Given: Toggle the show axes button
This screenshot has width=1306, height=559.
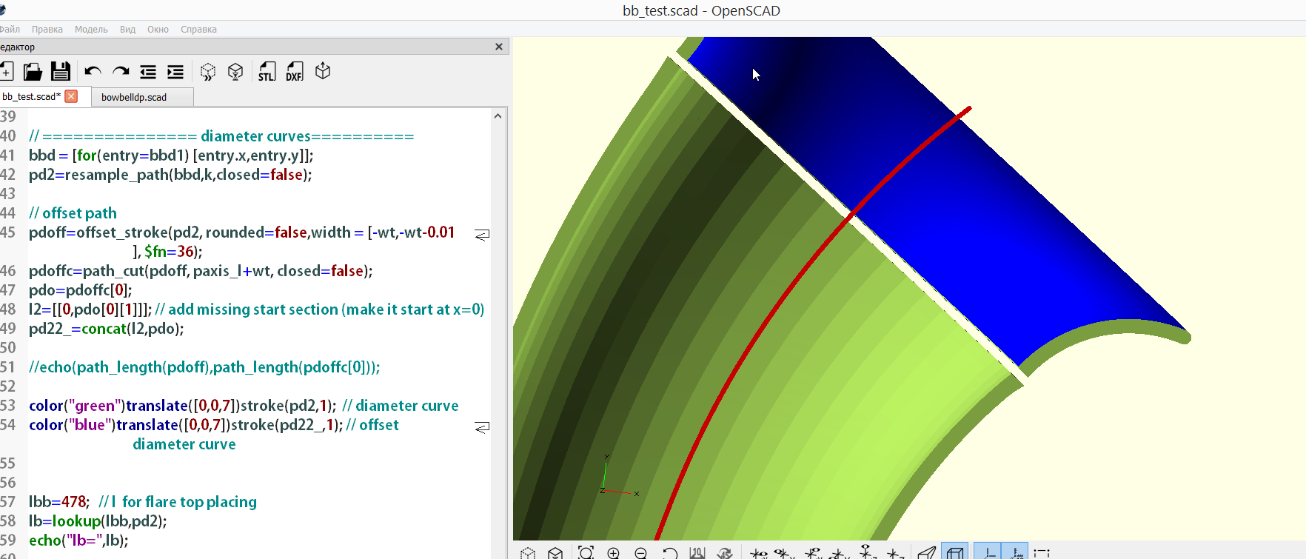Looking at the screenshot, I should click(x=988, y=552).
